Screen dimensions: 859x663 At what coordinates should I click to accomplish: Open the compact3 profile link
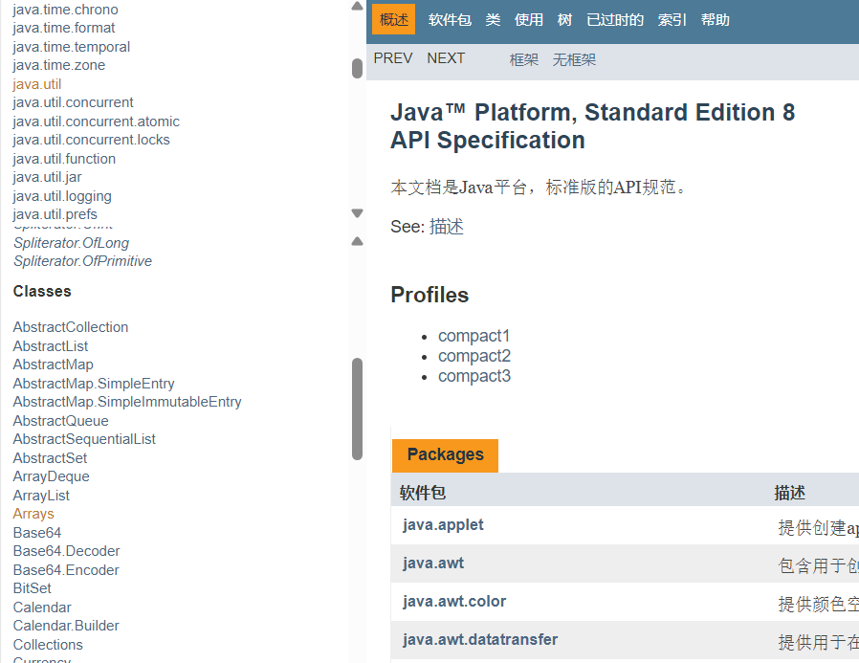coord(474,376)
